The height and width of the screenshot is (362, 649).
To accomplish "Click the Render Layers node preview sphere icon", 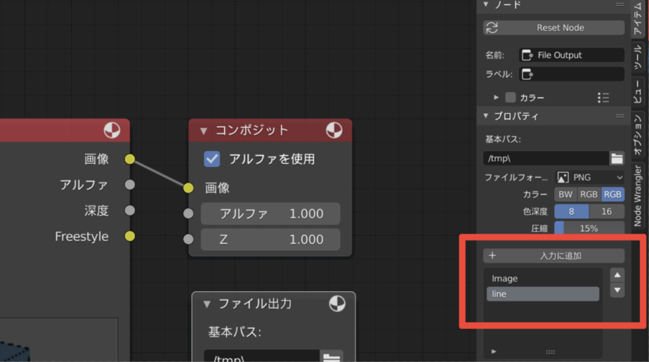I will click(112, 130).
